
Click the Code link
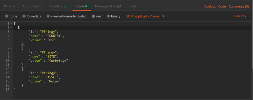[222, 6]
